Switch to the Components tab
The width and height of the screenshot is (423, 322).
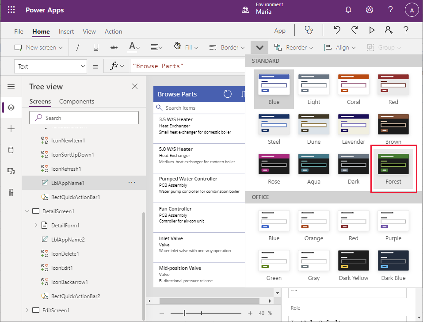click(x=76, y=101)
